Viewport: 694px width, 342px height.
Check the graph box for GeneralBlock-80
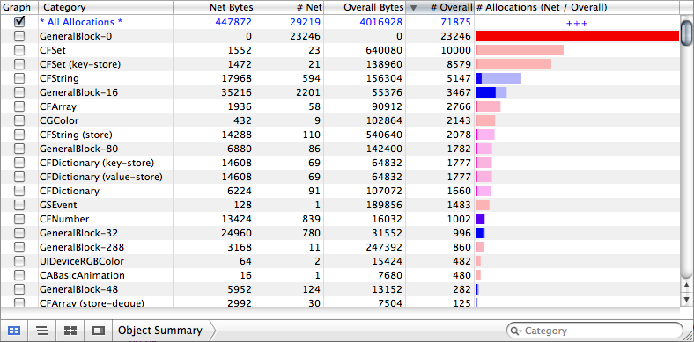pos(19,149)
